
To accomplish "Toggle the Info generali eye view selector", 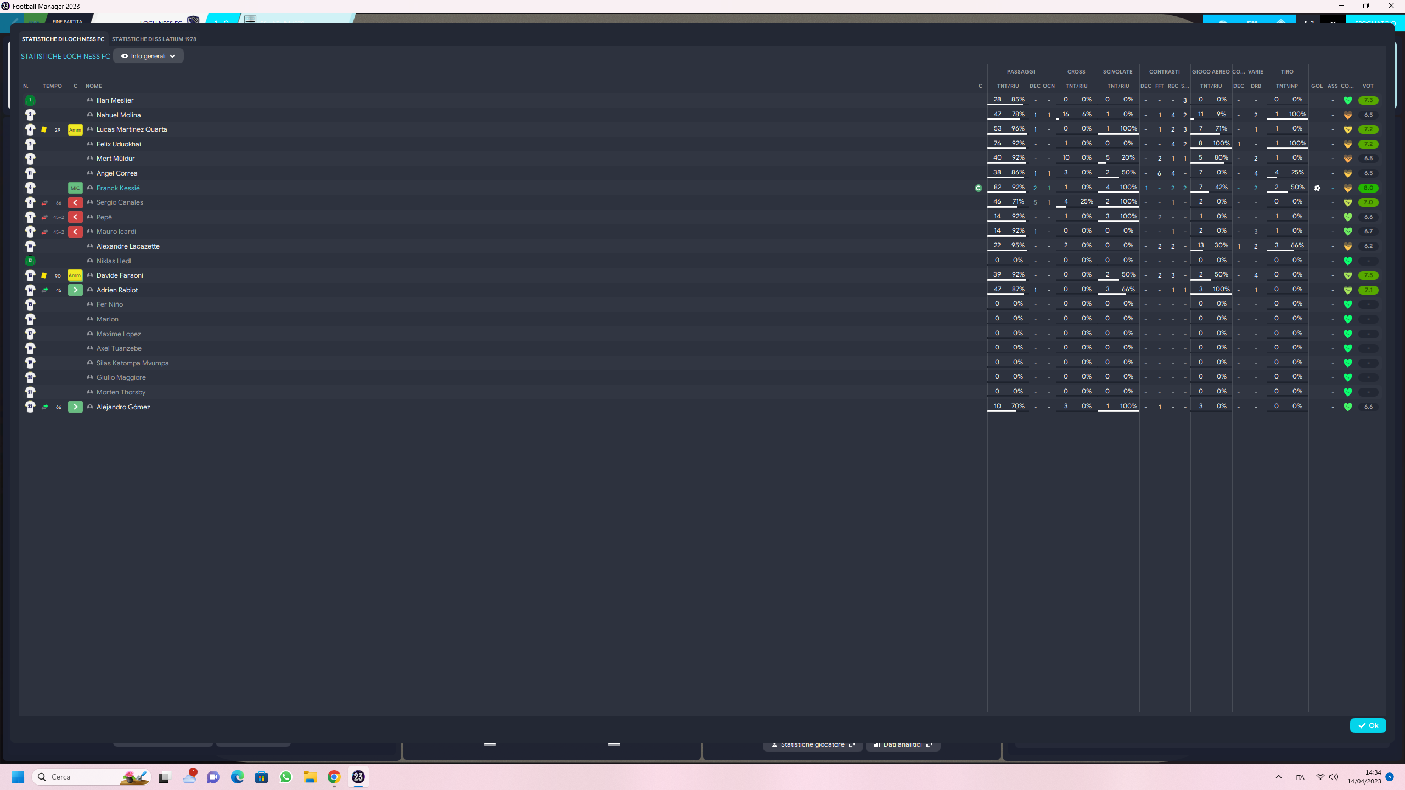I will click(x=125, y=56).
